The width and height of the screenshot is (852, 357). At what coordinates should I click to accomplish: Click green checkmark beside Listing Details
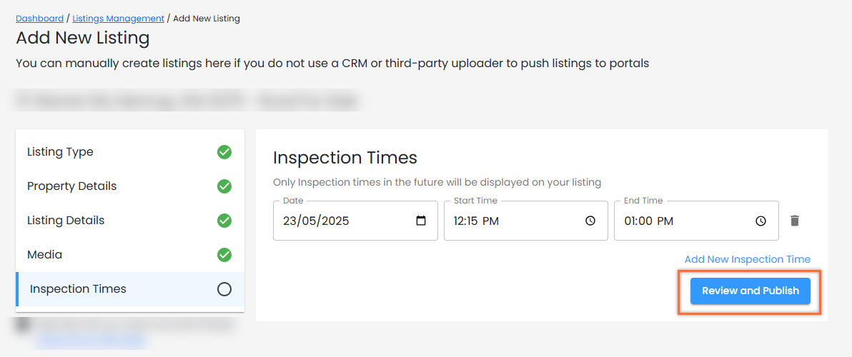click(224, 221)
